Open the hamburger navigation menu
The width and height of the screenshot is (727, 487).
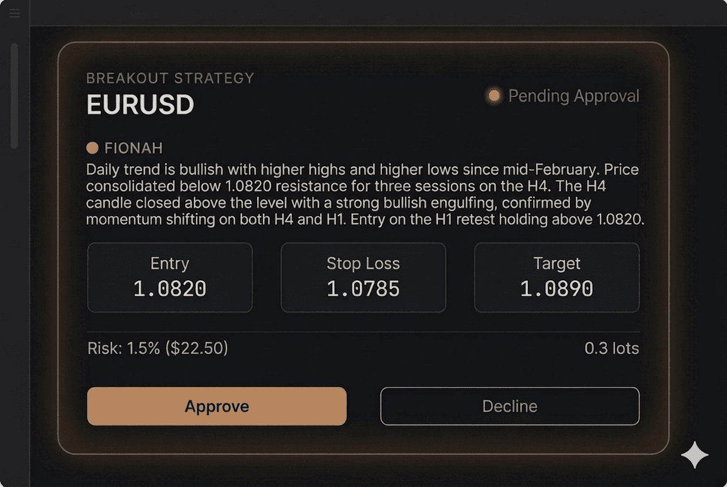click(x=14, y=13)
